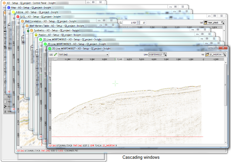Maximize the Control Panel window
The image size is (231, 162).
pos(93,2)
